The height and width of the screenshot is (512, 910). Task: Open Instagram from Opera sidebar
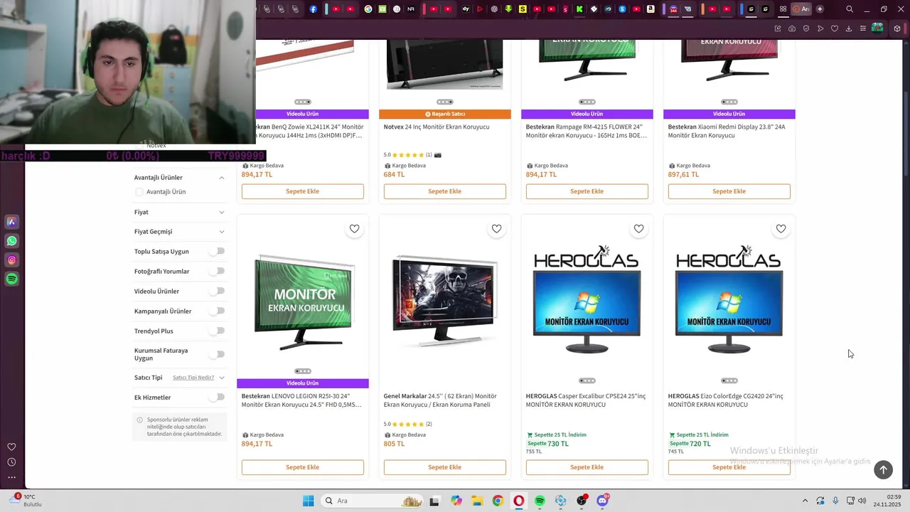coord(12,260)
